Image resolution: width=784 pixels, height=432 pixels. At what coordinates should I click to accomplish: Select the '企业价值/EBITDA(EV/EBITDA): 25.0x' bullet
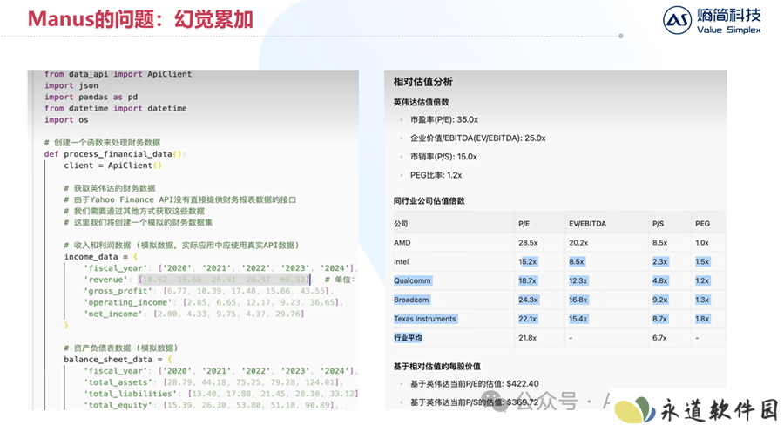click(478, 138)
